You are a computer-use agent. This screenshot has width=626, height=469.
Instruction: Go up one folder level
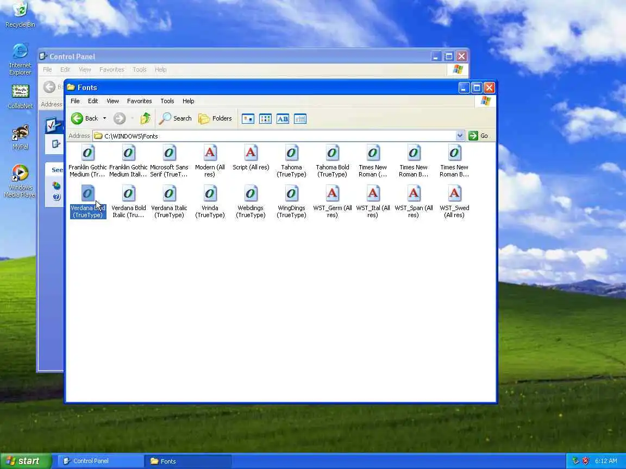145,118
